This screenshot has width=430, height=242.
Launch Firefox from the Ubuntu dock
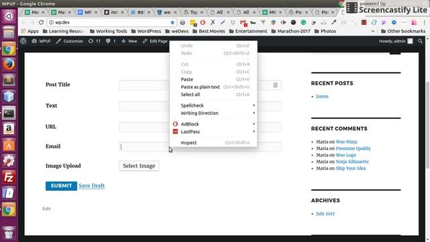9,65
